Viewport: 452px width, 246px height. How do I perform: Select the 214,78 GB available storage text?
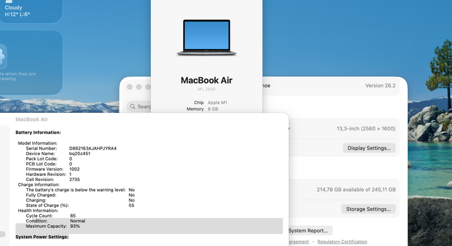[356, 189]
